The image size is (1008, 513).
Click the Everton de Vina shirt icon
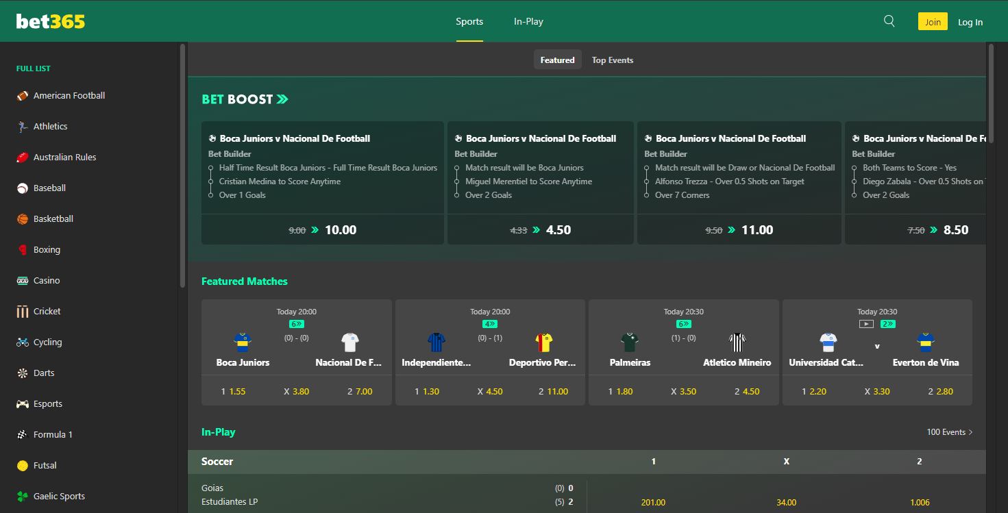926,342
